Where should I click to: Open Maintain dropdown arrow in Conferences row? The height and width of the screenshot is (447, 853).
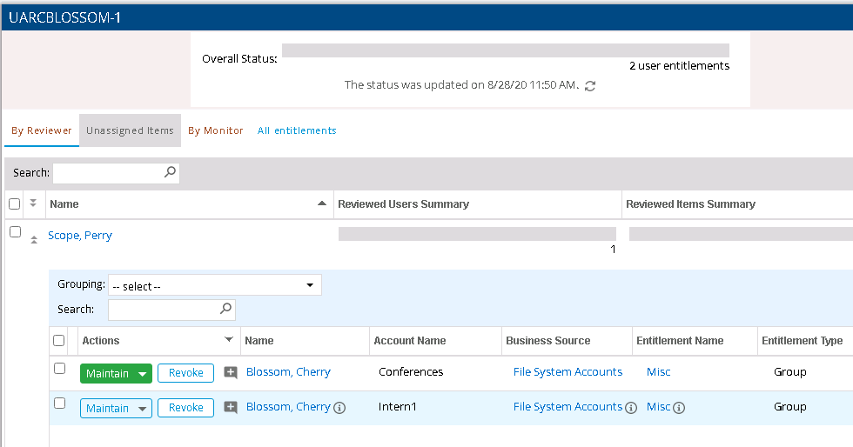[143, 374]
